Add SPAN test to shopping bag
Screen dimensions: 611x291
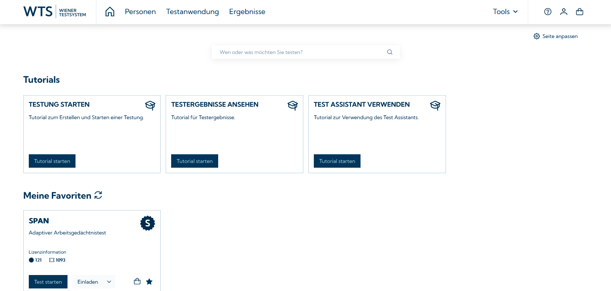(x=137, y=281)
